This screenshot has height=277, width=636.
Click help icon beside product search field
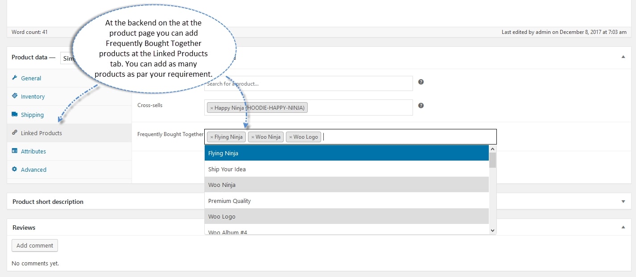[421, 82]
